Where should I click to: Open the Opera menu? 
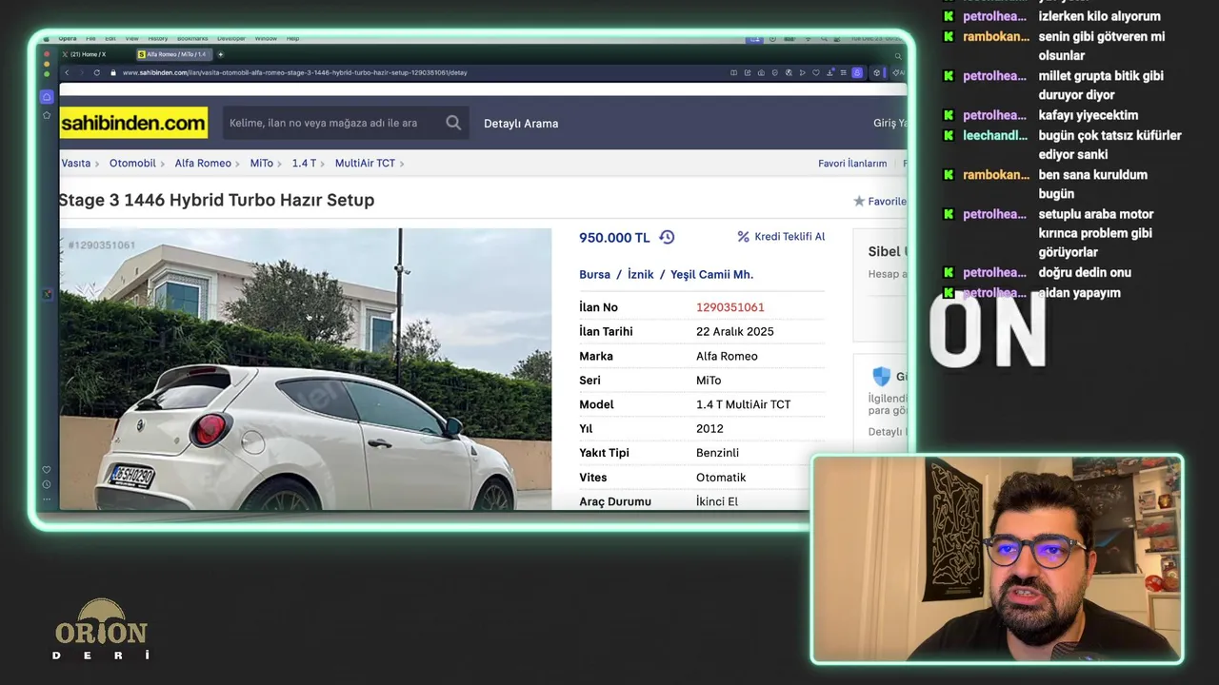coord(68,39)
